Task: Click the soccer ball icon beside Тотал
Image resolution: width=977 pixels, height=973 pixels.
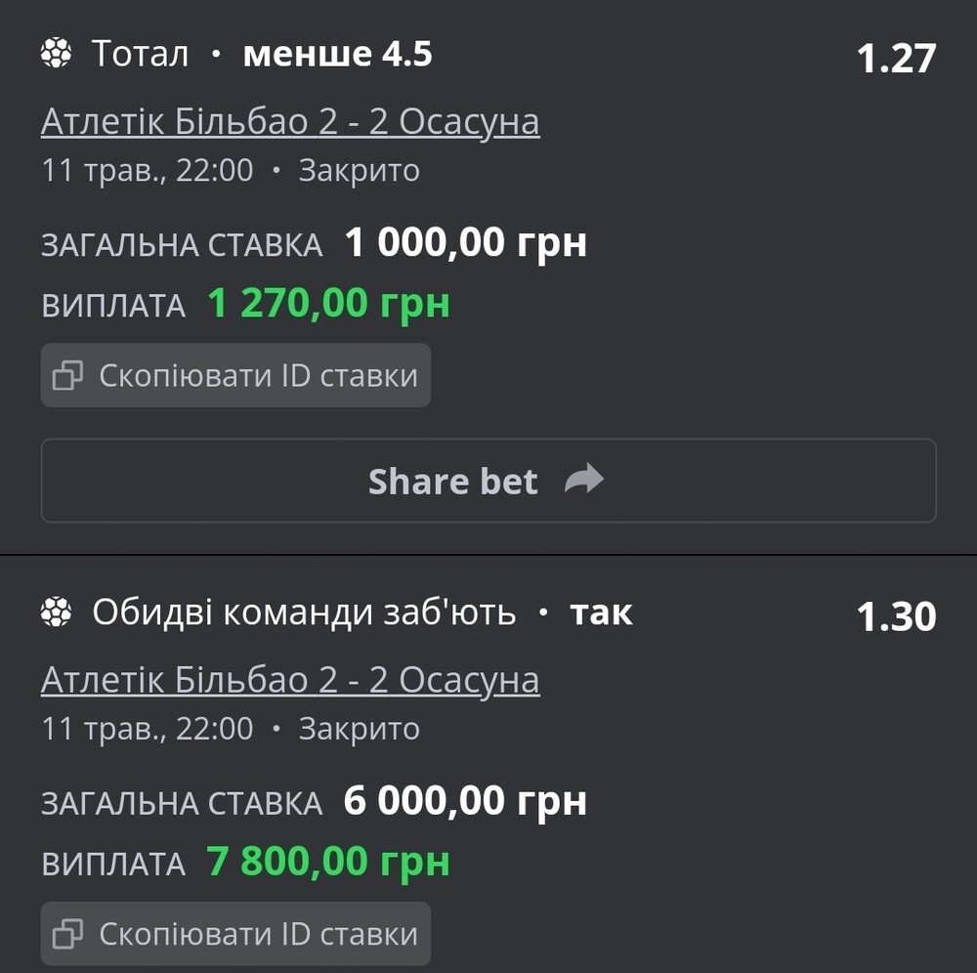Action: [x=57, y=54]
